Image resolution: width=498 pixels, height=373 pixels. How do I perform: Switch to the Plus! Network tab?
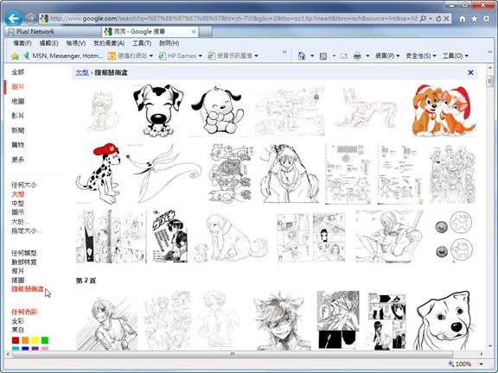click(x=53, y=31)
